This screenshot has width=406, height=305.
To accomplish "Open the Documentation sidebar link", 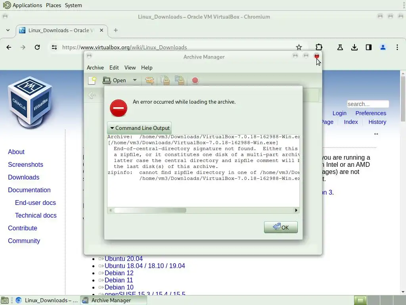I will pyautogui.click(x=29, y=190).
